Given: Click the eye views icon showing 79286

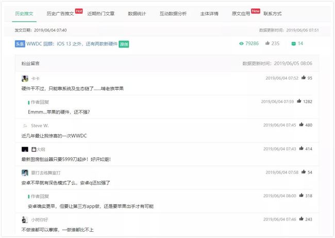Looking at the screenshot, I should [x=241, y=44].
